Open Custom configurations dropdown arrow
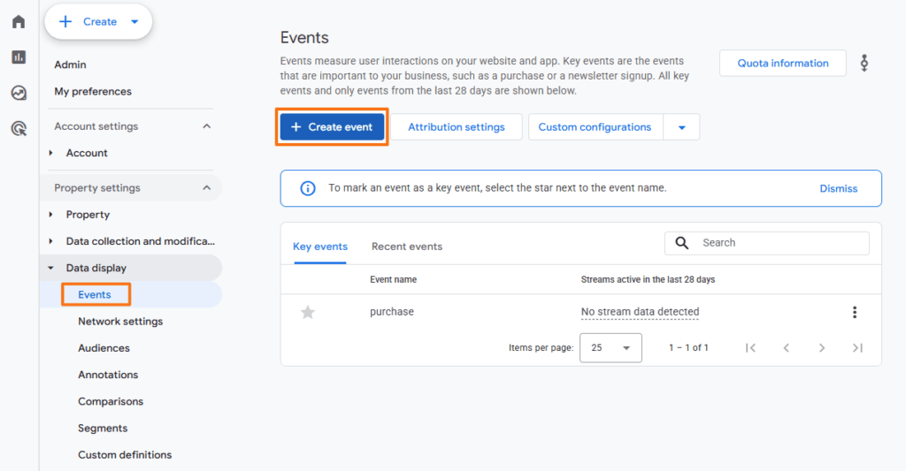Viewport: 906px width, 471px height. point(682,127)
